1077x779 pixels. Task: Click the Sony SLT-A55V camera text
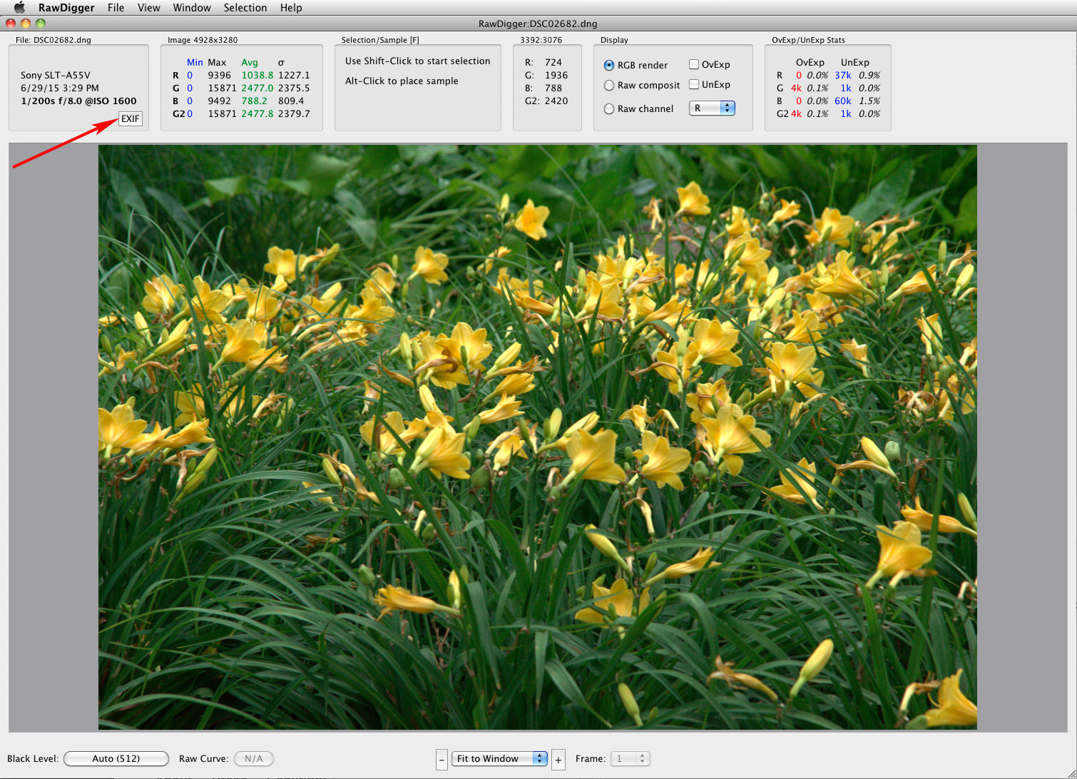(x=56, y=75)
